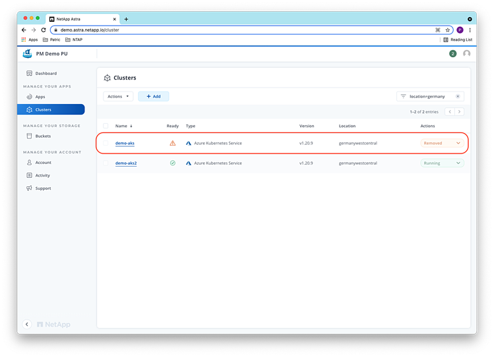The image size is (494, 357).
Task: Open the demo-aks2 cluster link
Action: (126, 163)
